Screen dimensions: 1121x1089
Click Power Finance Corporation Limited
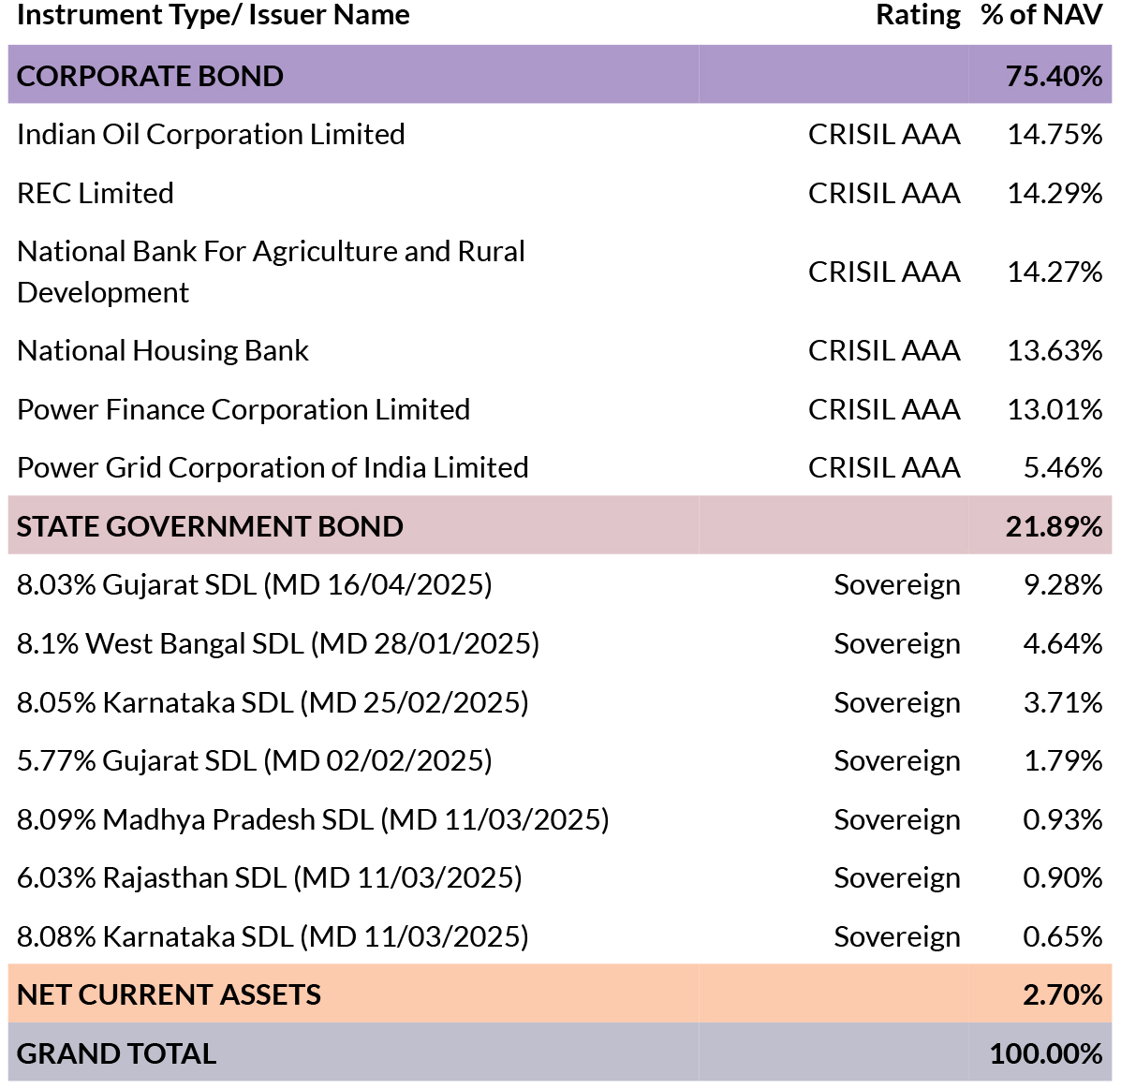pyautogui.click(x=243, y=409)
